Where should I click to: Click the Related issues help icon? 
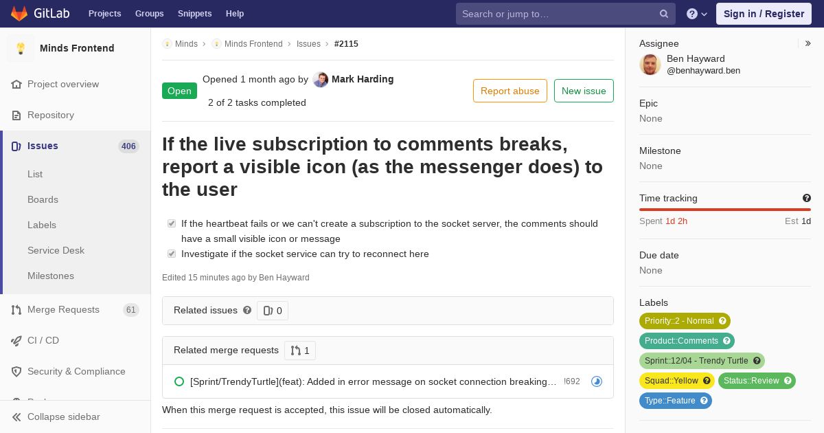point(247,310)
